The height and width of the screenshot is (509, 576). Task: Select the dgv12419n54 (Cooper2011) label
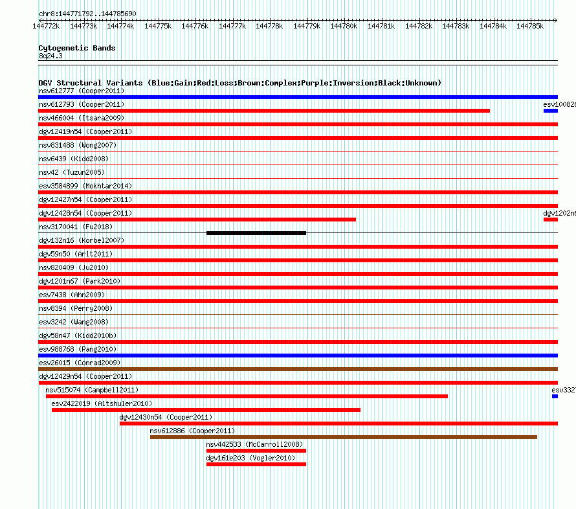[x=85, y=131]
